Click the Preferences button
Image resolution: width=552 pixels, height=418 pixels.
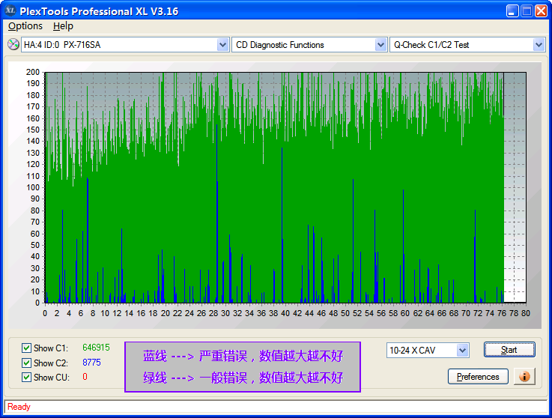click(x=478, y=377)
